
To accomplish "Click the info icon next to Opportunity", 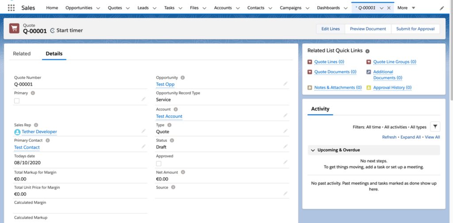I will click(x=183, y=78).
